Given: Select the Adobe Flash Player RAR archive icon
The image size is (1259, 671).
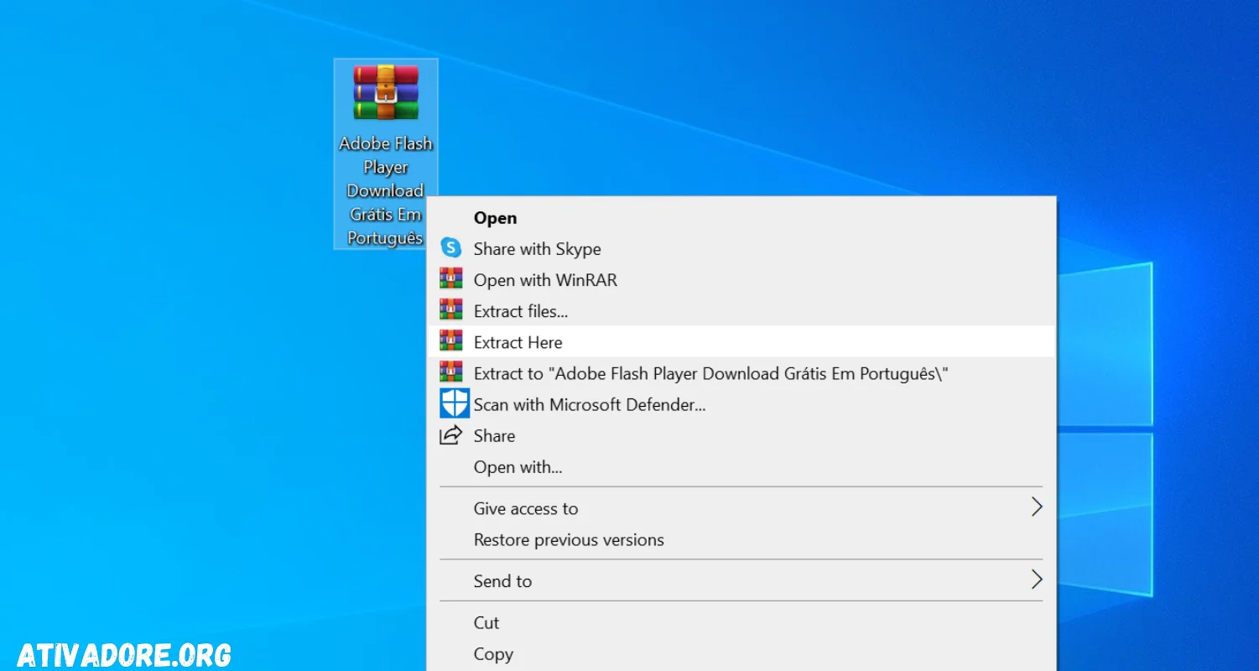Looking at the screenshot, I should [x=386, y=93].
